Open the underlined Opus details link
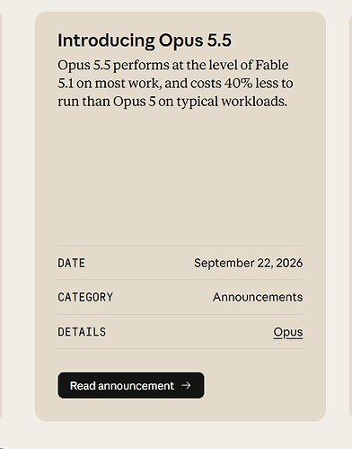The width and height of the screenshot is (352, 449). 287,332
